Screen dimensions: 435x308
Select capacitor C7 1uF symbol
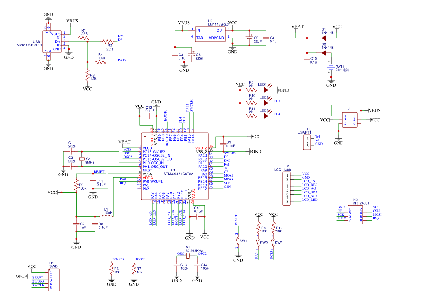(x=76, y=224)
